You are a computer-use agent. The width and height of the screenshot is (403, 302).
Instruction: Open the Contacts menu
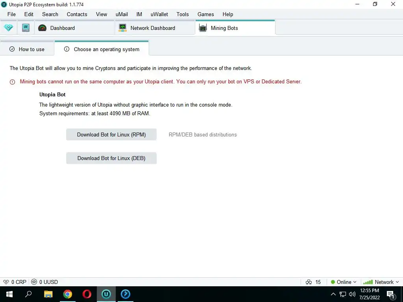pos(77,15)
